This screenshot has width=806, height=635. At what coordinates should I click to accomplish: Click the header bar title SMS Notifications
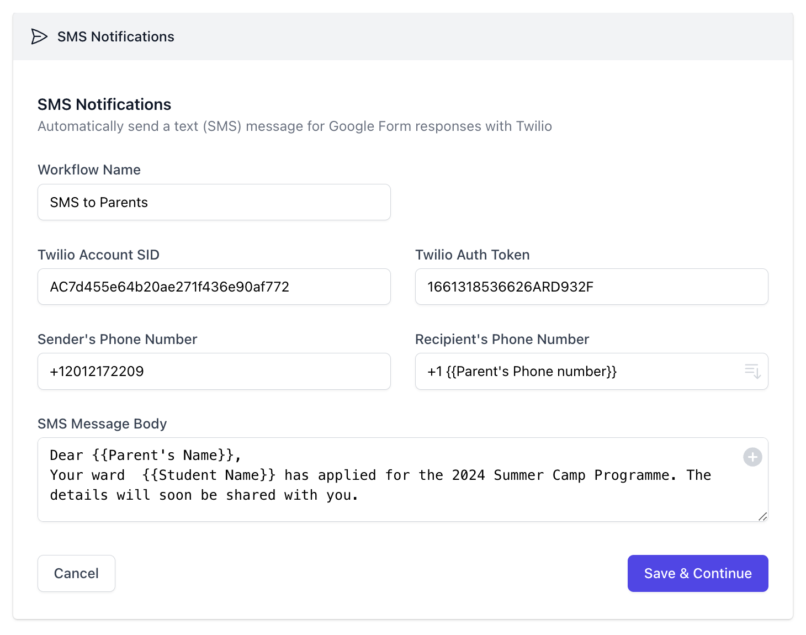click(116, 37)
